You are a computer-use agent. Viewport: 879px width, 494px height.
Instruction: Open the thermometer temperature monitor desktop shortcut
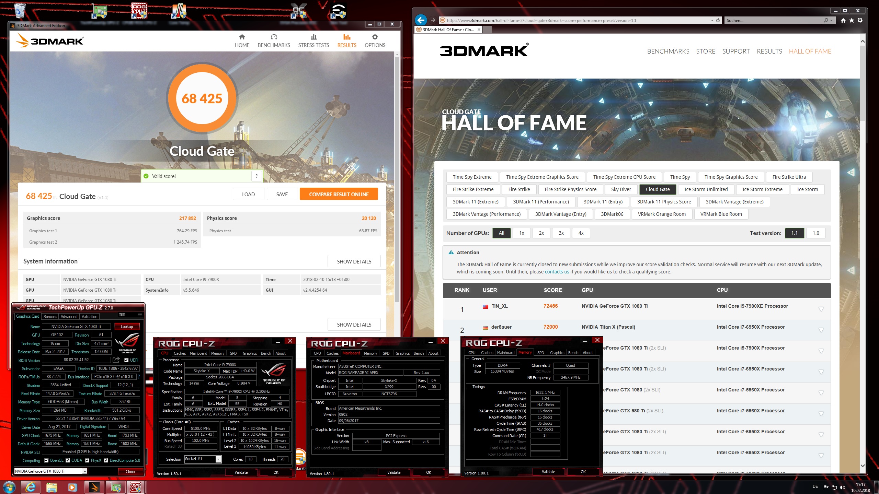tap(179, 10)
